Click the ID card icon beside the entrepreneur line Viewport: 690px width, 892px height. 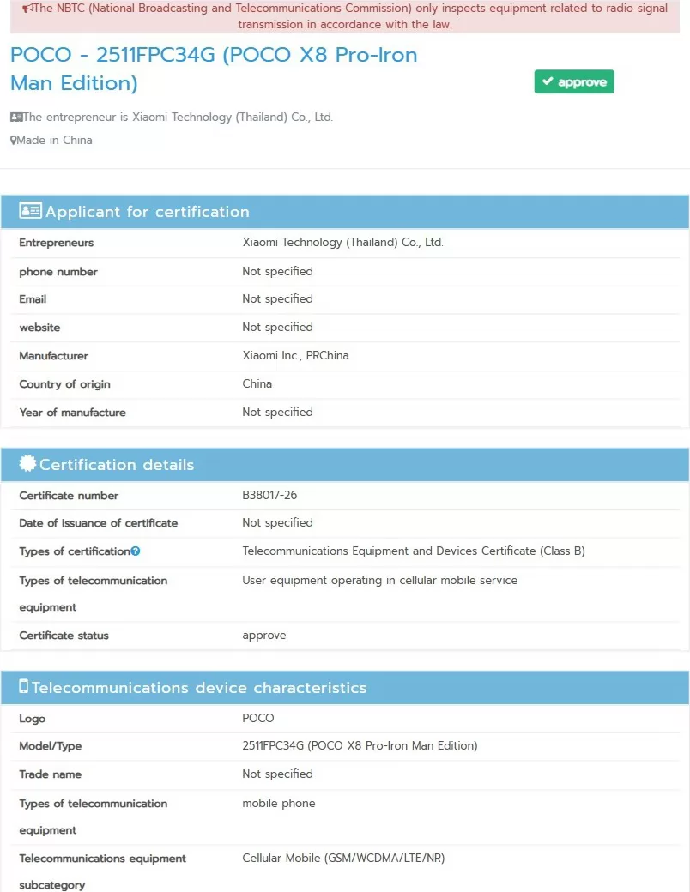(x=16, y=118)
